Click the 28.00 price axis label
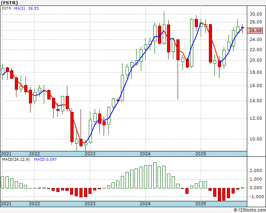This screenshot has height=213, width=266. [256, 22]
